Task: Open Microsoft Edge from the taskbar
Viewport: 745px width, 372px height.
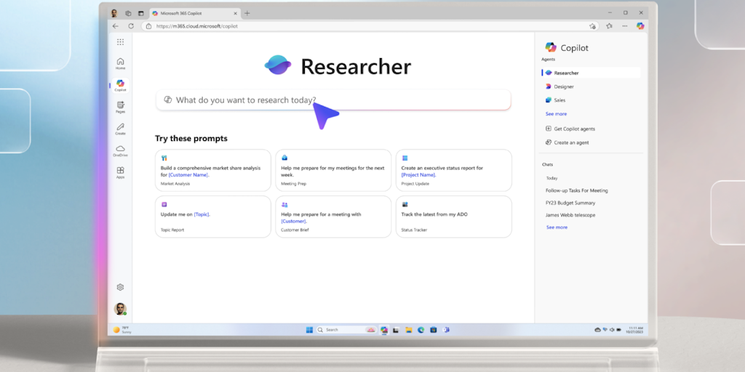Action: point(421,330)
